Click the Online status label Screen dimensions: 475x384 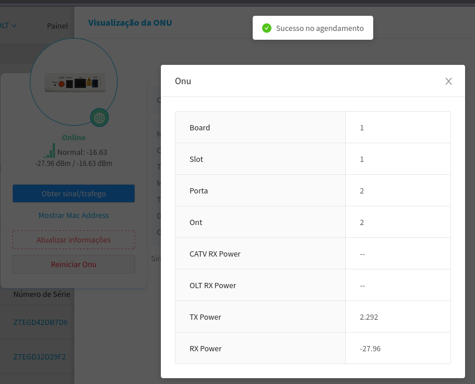[74, 138]
